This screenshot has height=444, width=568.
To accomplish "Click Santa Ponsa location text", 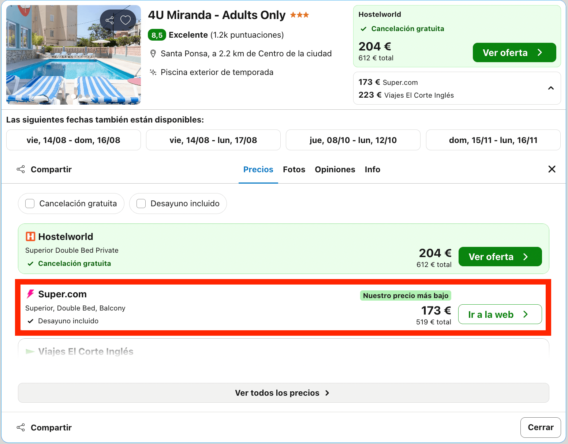I will click(246, 54).
